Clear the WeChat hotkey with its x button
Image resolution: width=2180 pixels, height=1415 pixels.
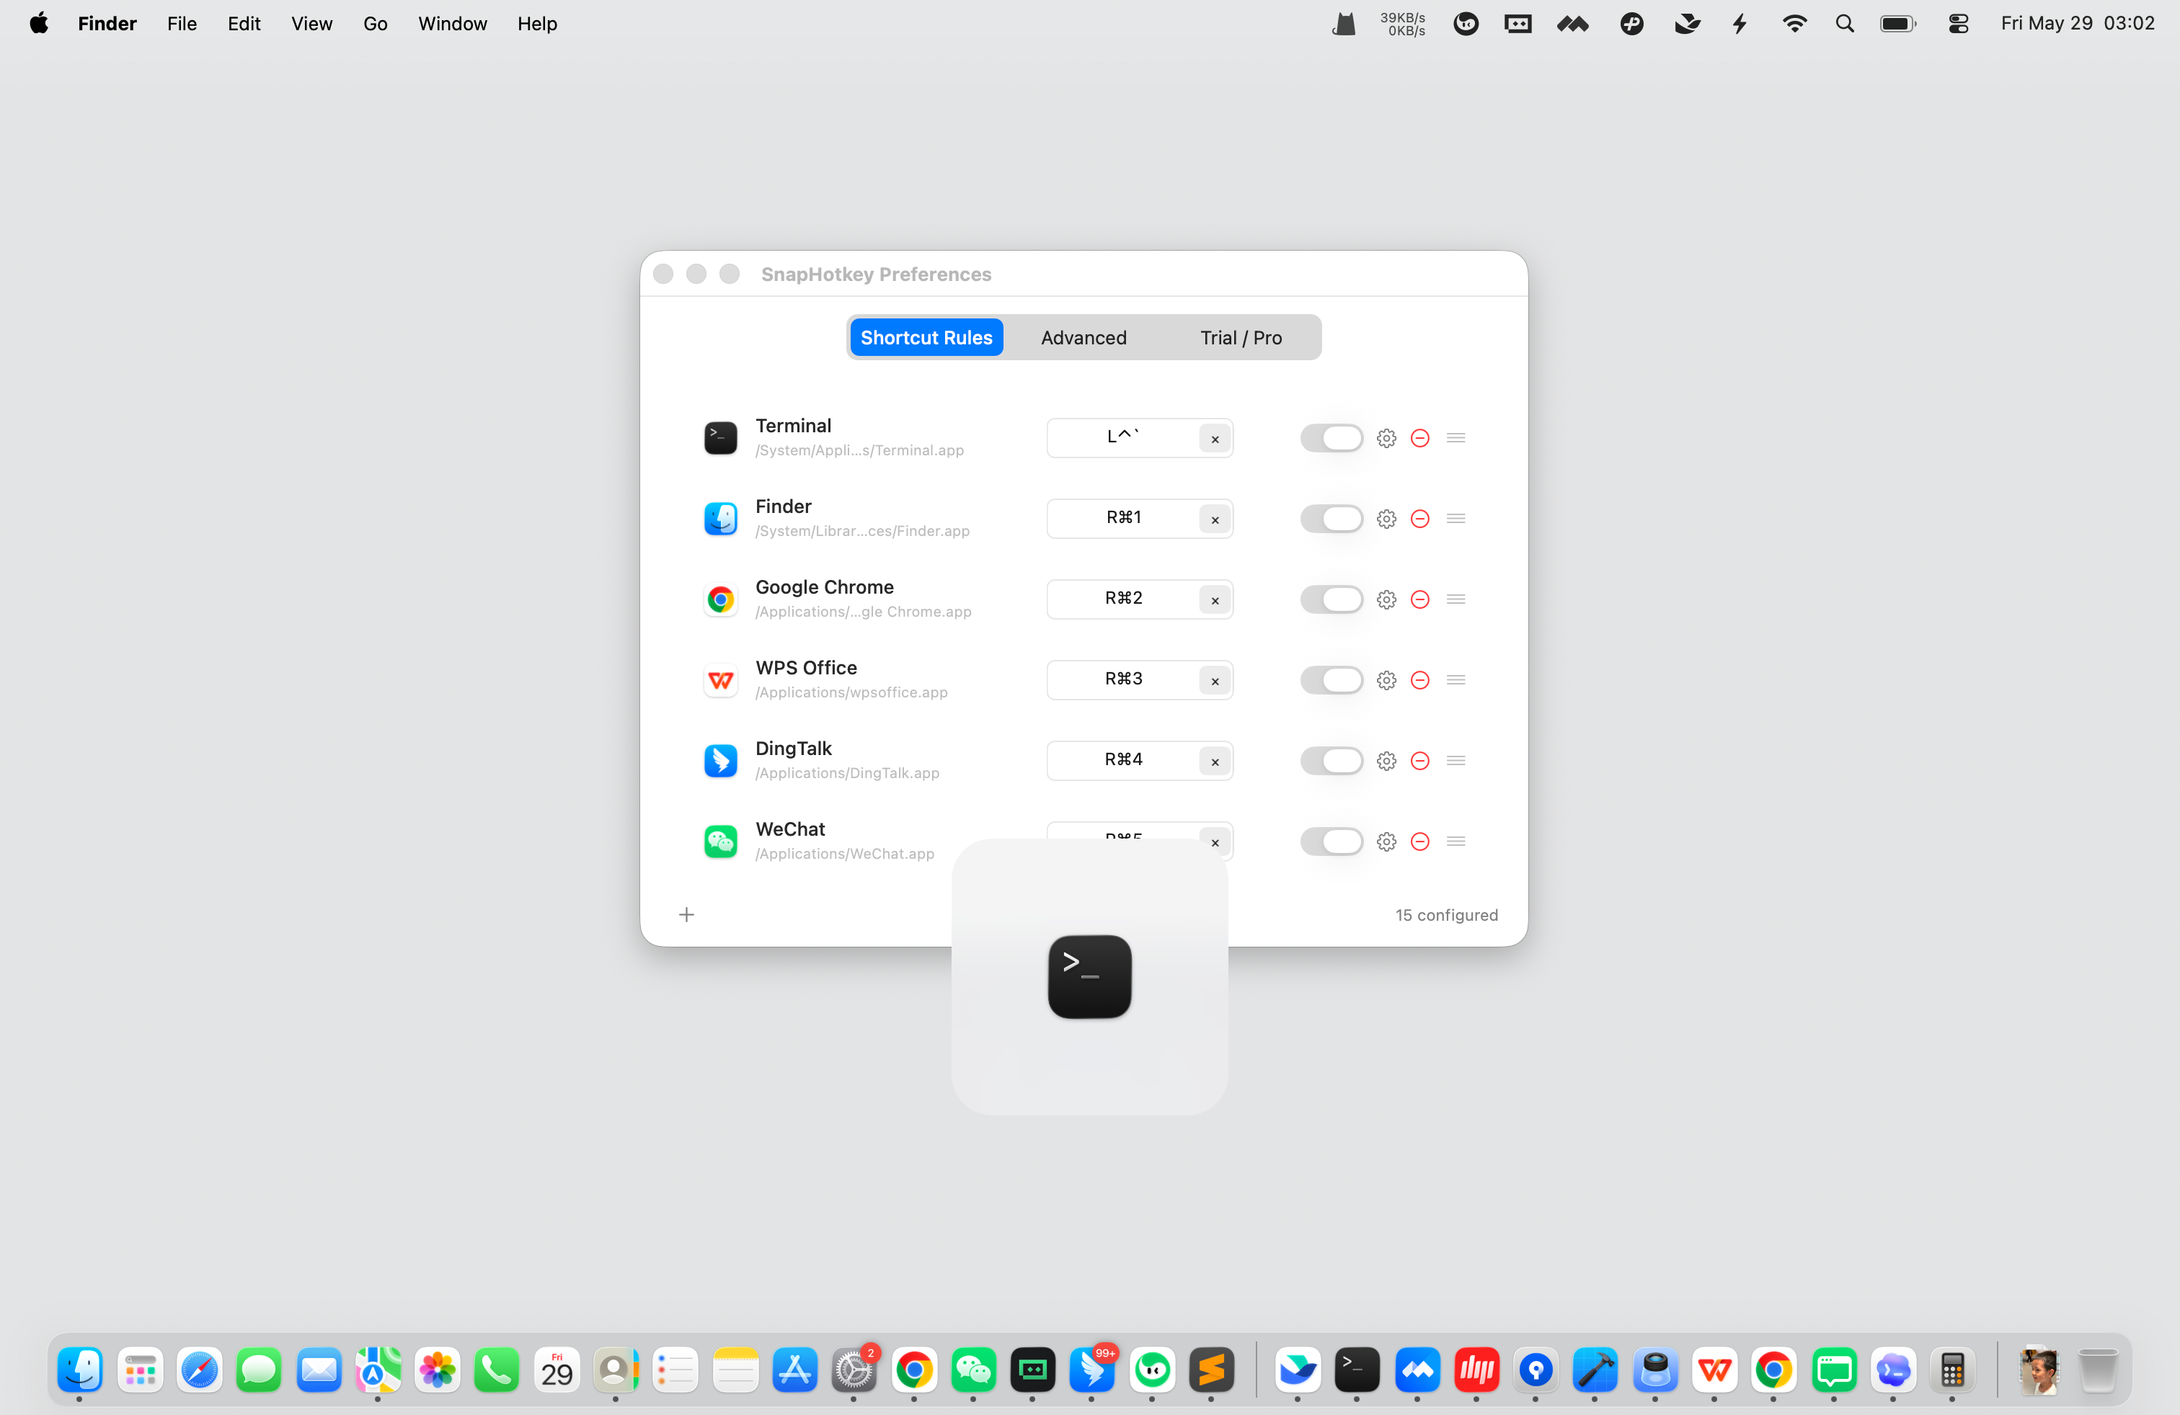1215,841
